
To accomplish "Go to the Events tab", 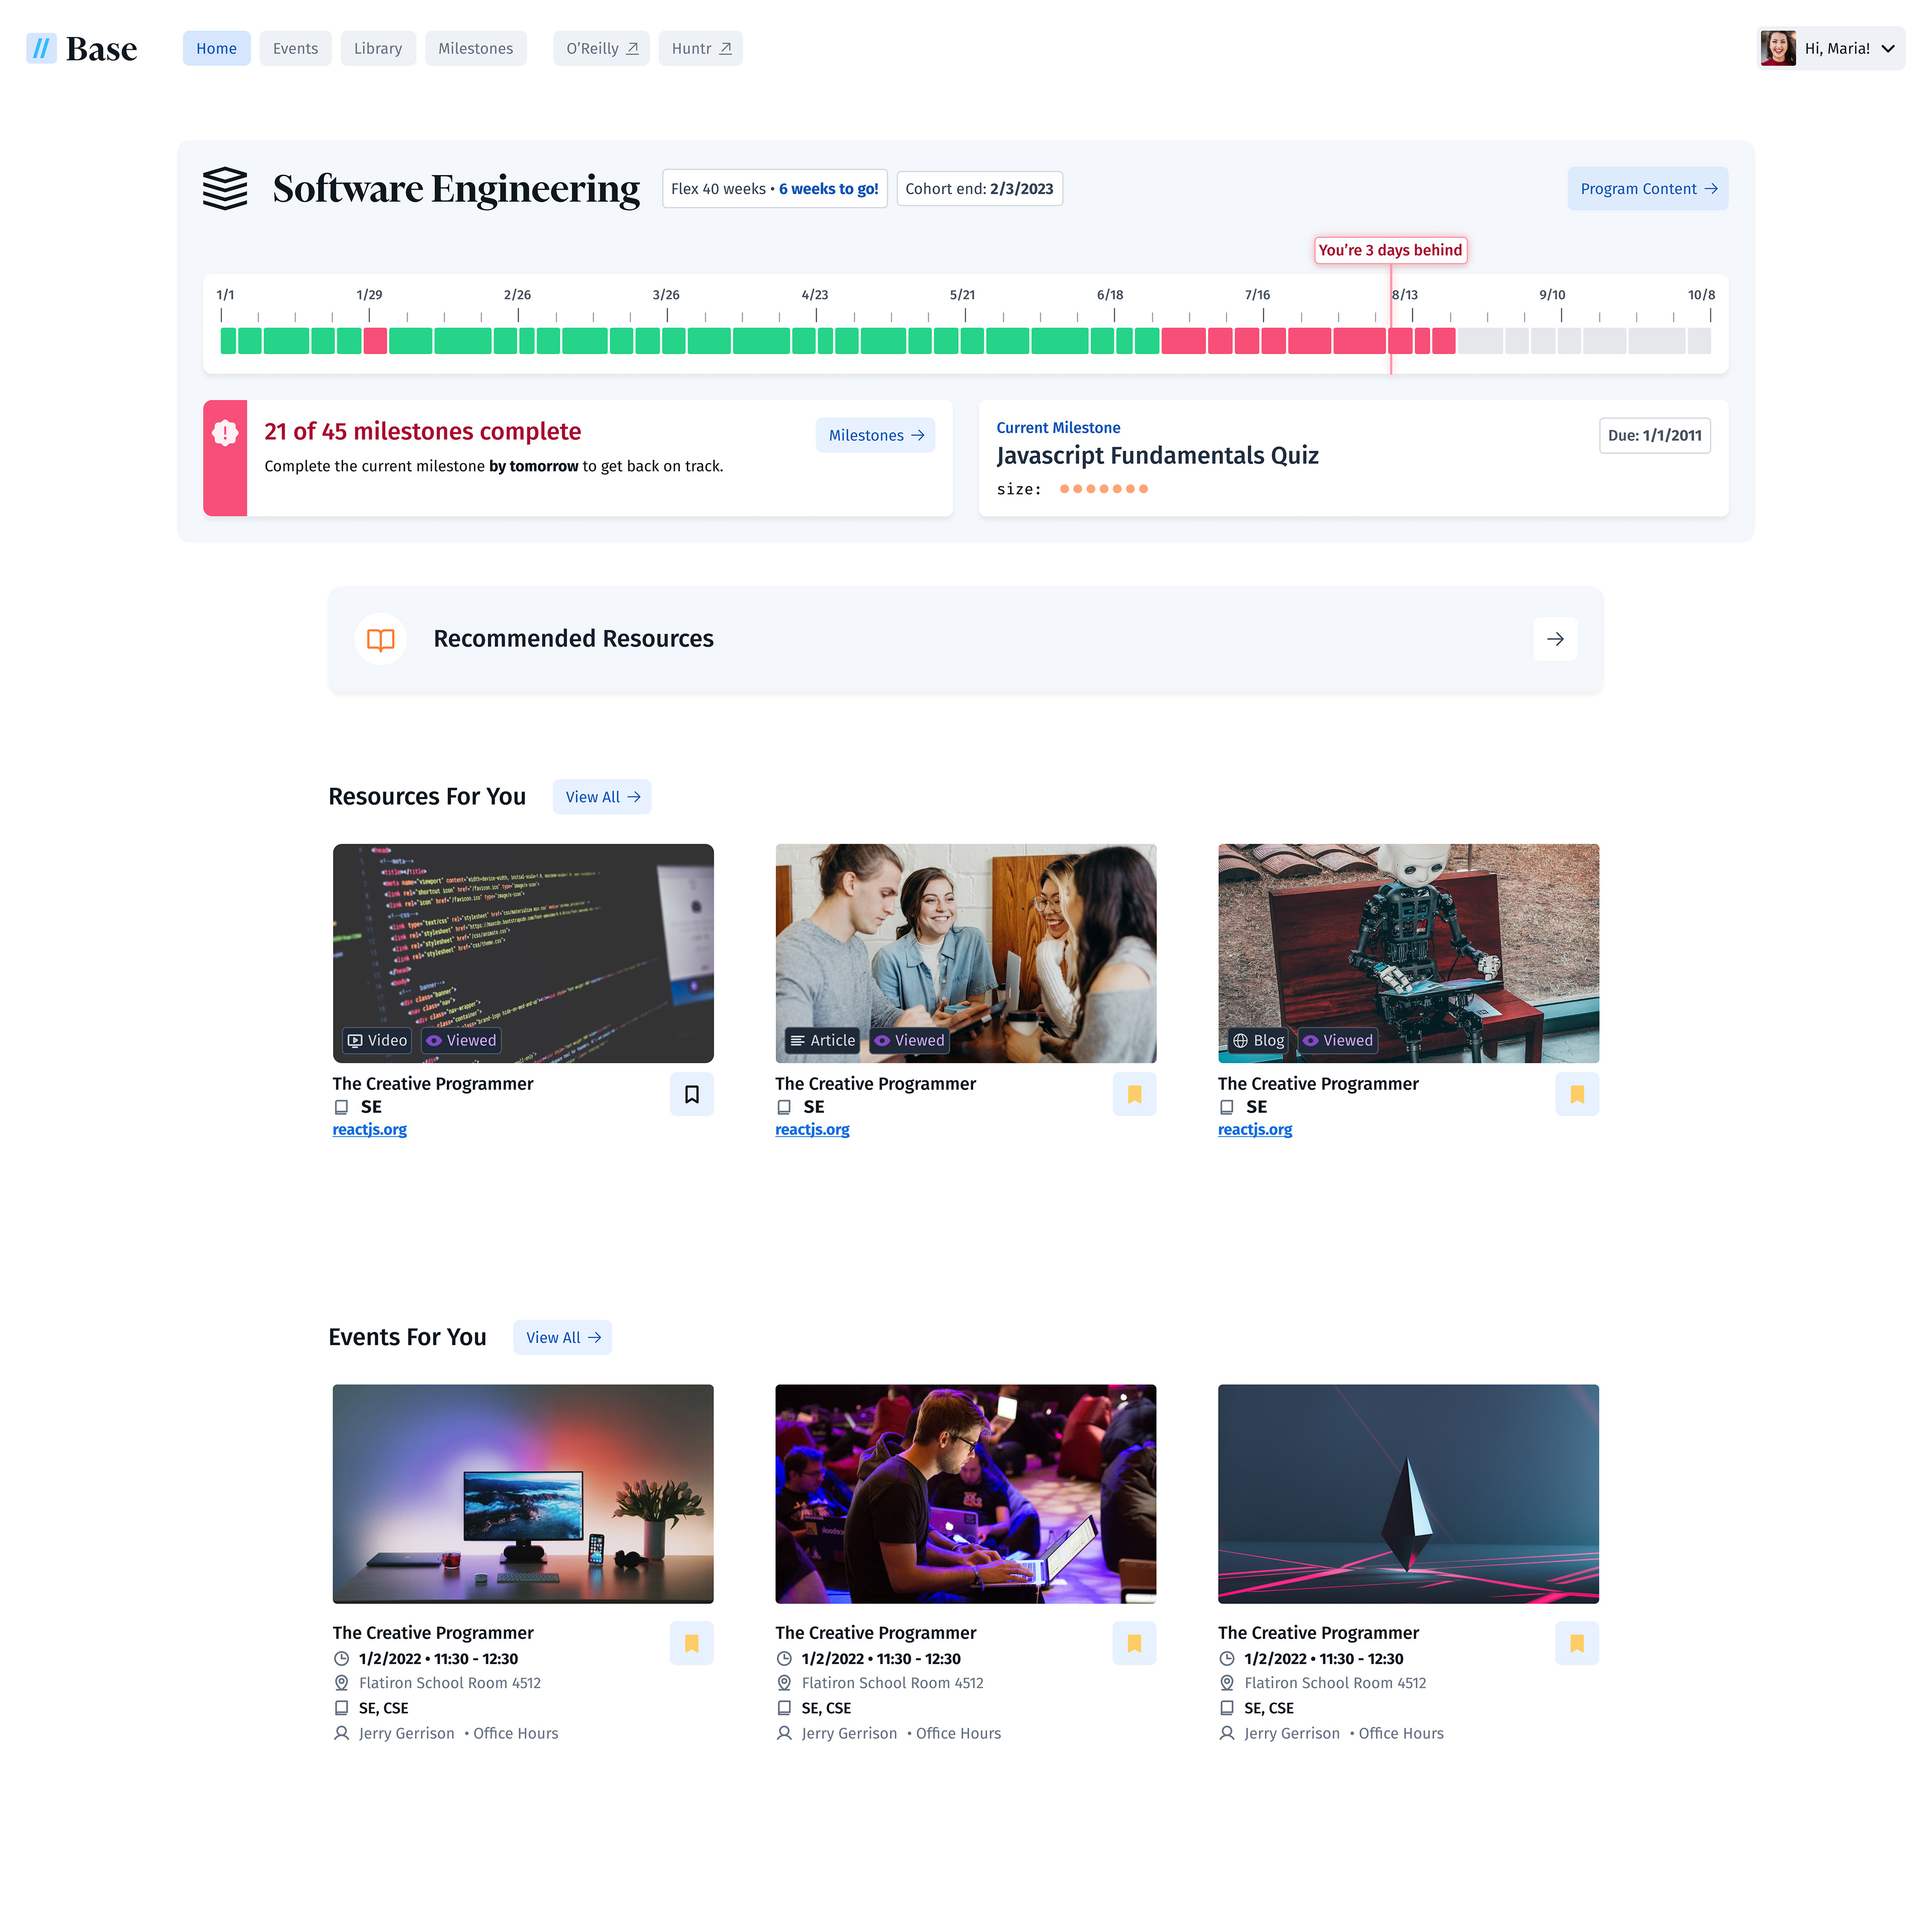I will pos(295,48).
